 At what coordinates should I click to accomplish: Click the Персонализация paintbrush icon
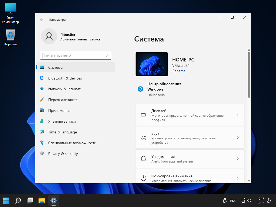click(x=42, y=100)
